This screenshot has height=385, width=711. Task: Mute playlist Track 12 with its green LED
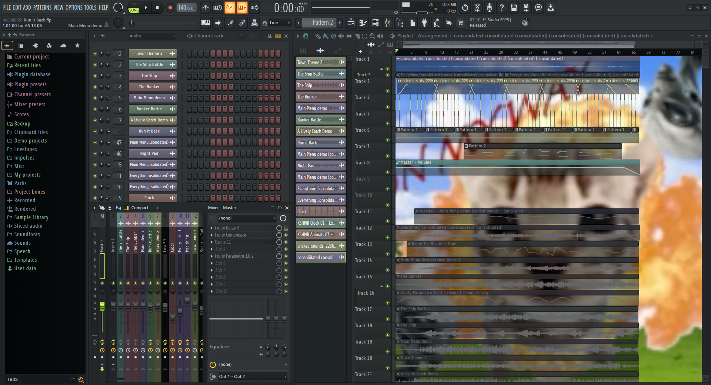click(x=387, y=237)
